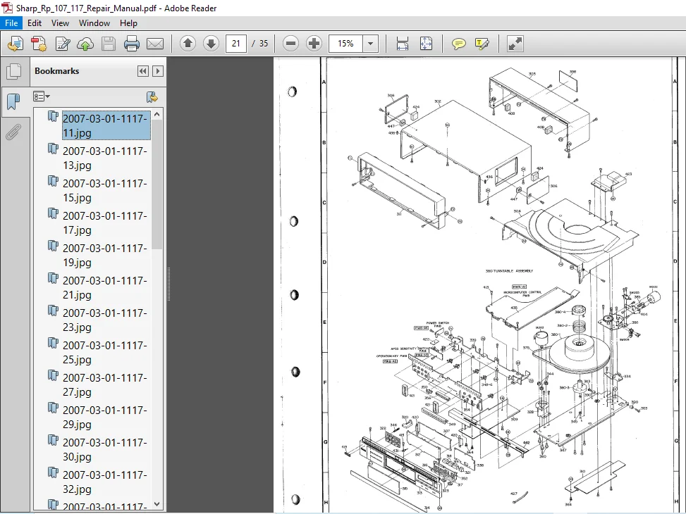Click the save file floppy icon
This screenshot has height=514, width=686.
click(x=109, y=44)
